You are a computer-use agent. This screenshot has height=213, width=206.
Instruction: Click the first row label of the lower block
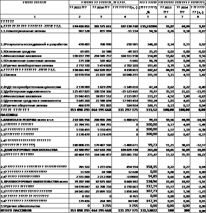pyautogui.click(x=34, y=167)
